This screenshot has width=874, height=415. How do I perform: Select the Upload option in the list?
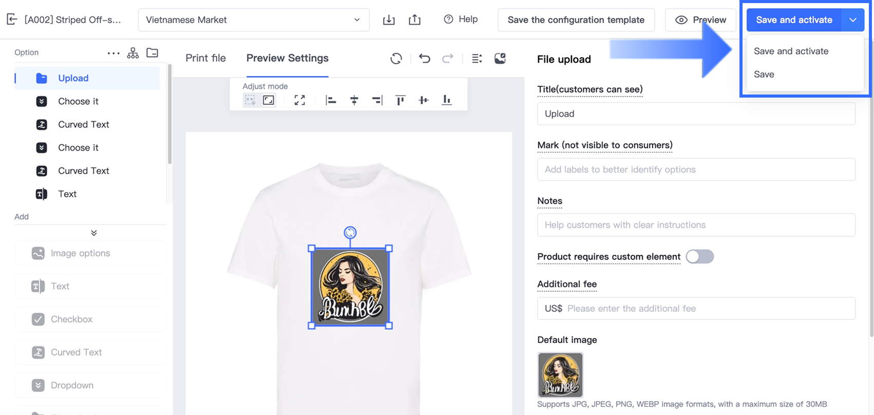point(87,78)
